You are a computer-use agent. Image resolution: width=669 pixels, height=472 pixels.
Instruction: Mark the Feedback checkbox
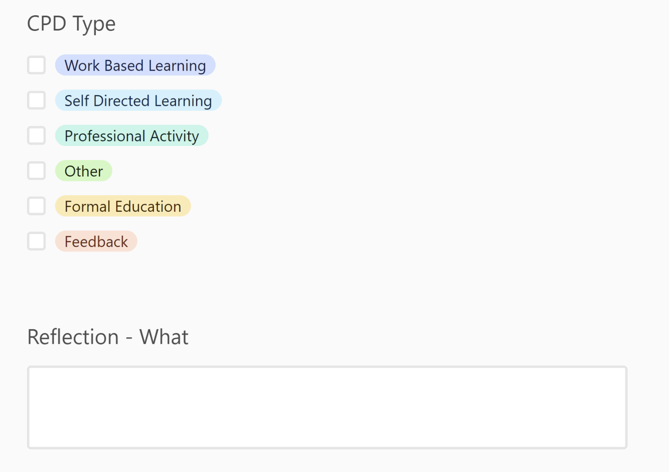(37, 241)
